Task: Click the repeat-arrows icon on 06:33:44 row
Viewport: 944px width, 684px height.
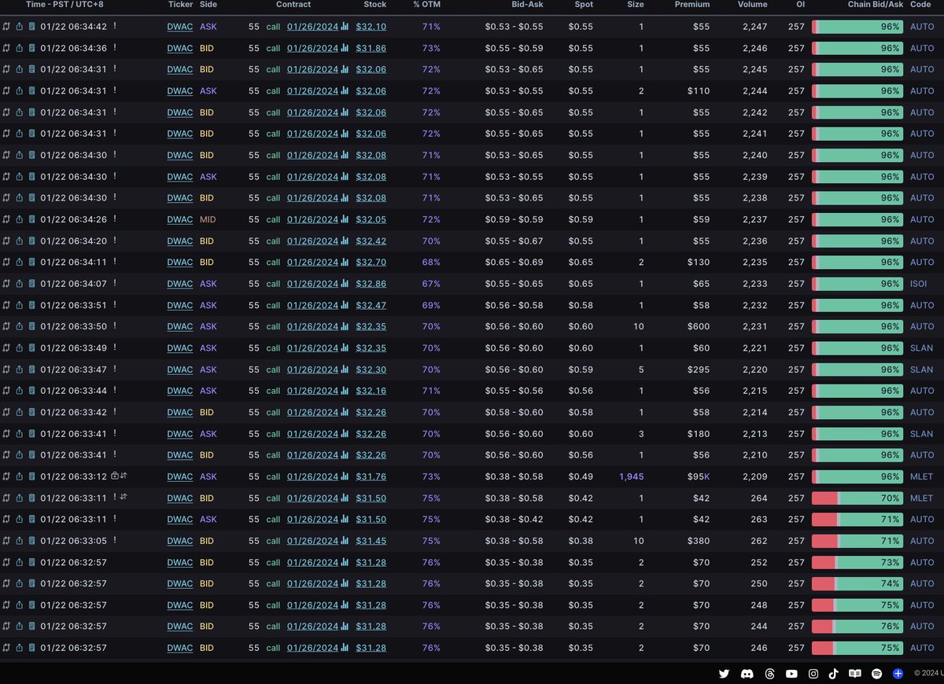Action: pos(7,391)
